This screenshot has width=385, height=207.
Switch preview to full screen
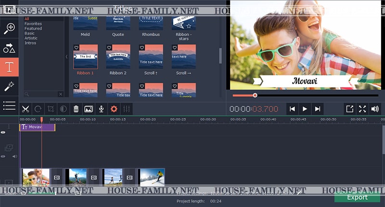(x=362, y=109)
